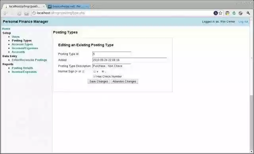The width and height of the screenshot is (254, 154).
Task: Open the browser home page icon
Action: [26, 13]
